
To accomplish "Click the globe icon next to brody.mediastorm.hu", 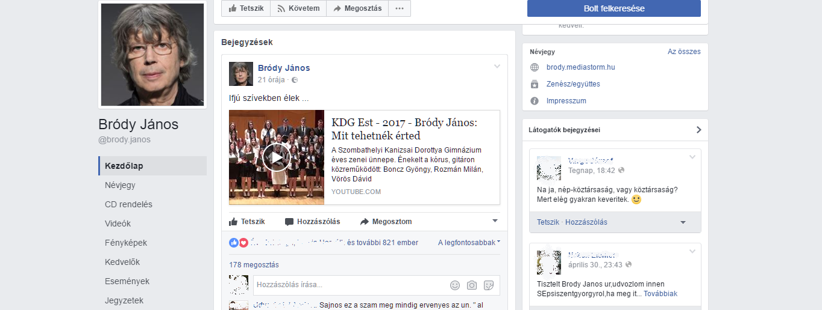I will [x=535, y=67].
